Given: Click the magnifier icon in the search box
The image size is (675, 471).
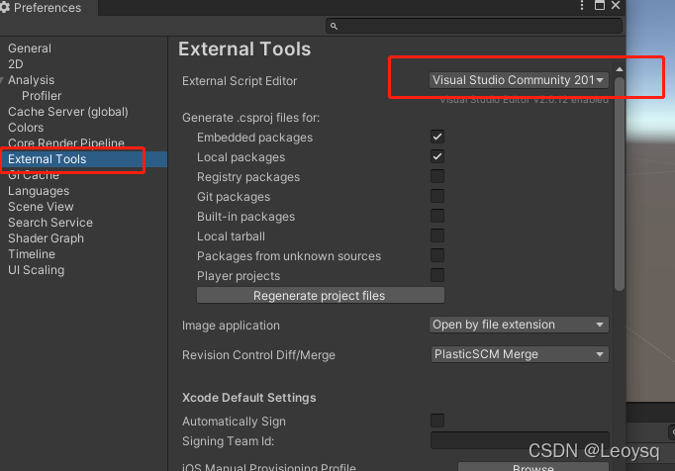Looking at the screenshot, I should tap(334, 27).
